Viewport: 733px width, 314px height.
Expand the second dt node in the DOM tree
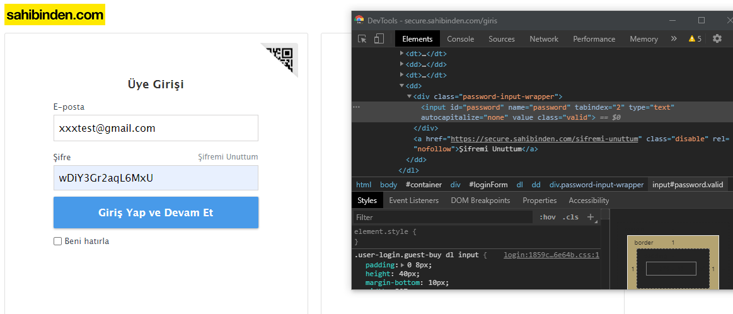[402, 75]
